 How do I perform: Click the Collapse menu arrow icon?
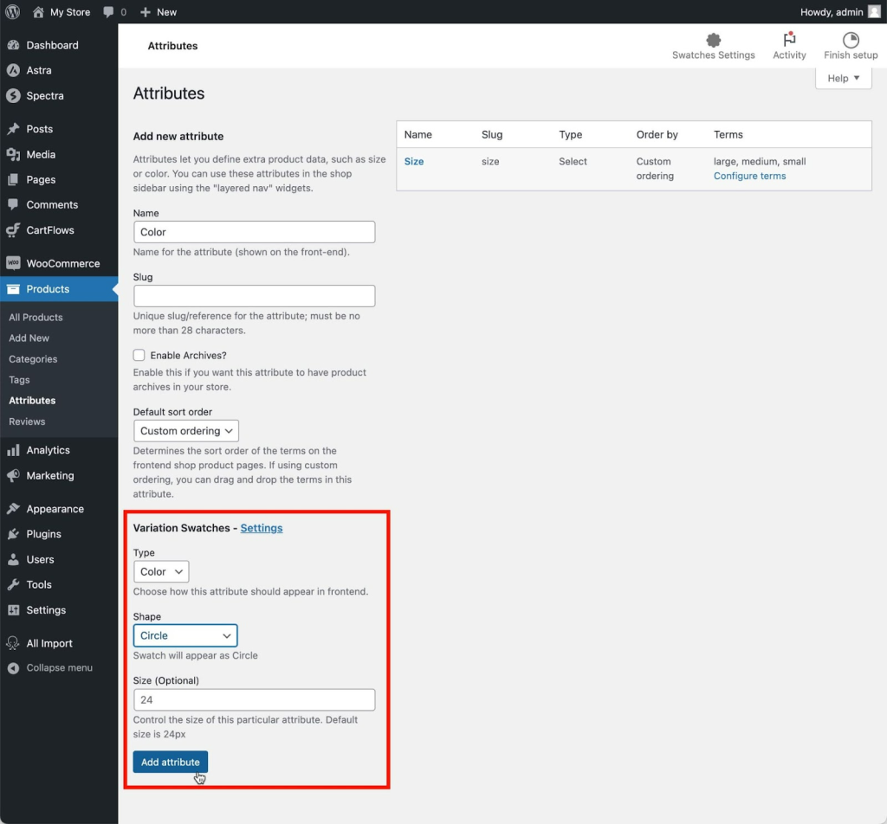tap(13, 668)
